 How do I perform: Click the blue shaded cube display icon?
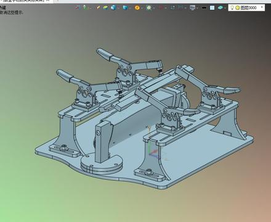click(x=113, y=8)
